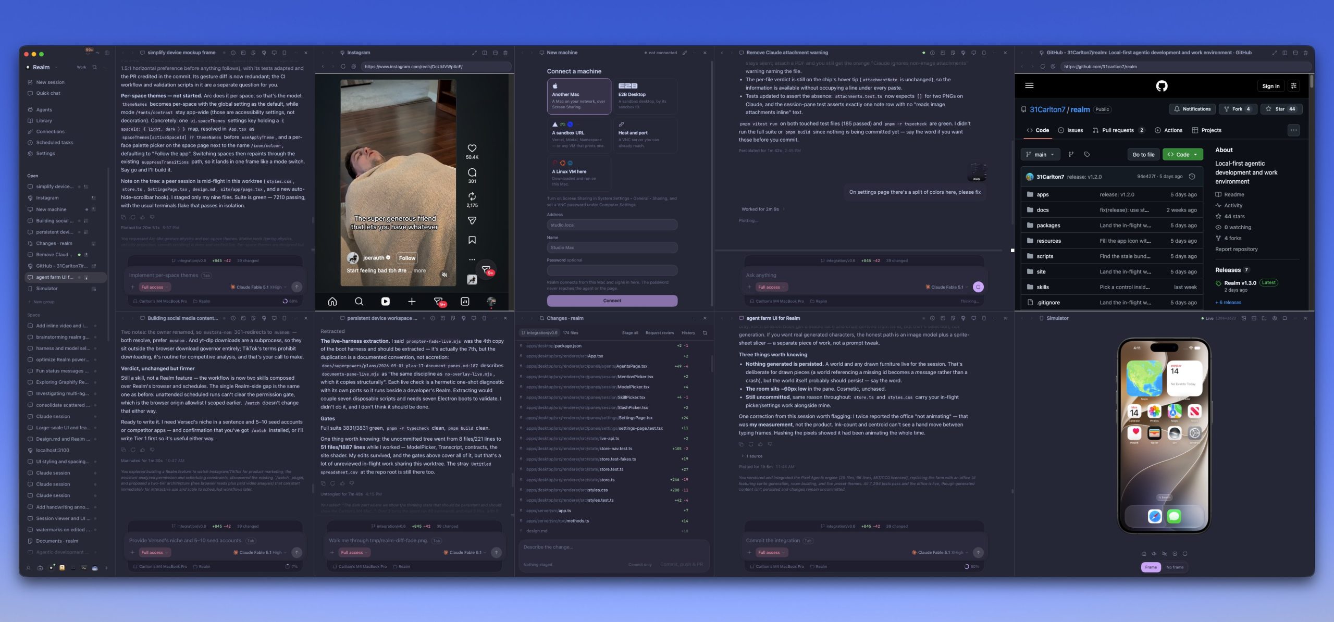Click the GitHub Octocat logo
Image resolution: width=1334 pixels, height=622 pixels.
1162,86
